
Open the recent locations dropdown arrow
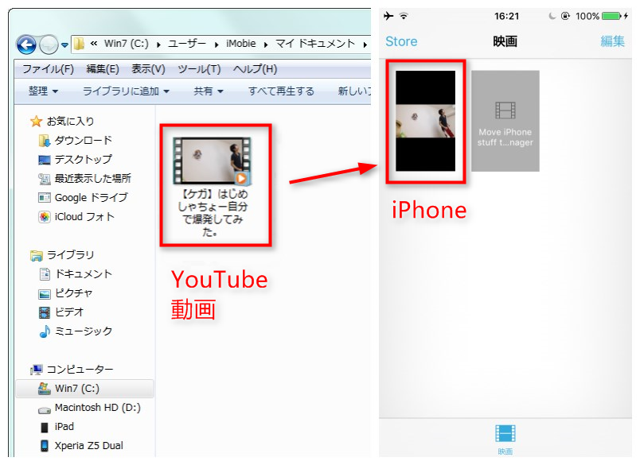(64, 45)
